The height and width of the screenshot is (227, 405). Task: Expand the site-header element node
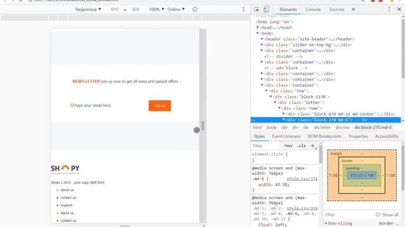pos(262,39)
